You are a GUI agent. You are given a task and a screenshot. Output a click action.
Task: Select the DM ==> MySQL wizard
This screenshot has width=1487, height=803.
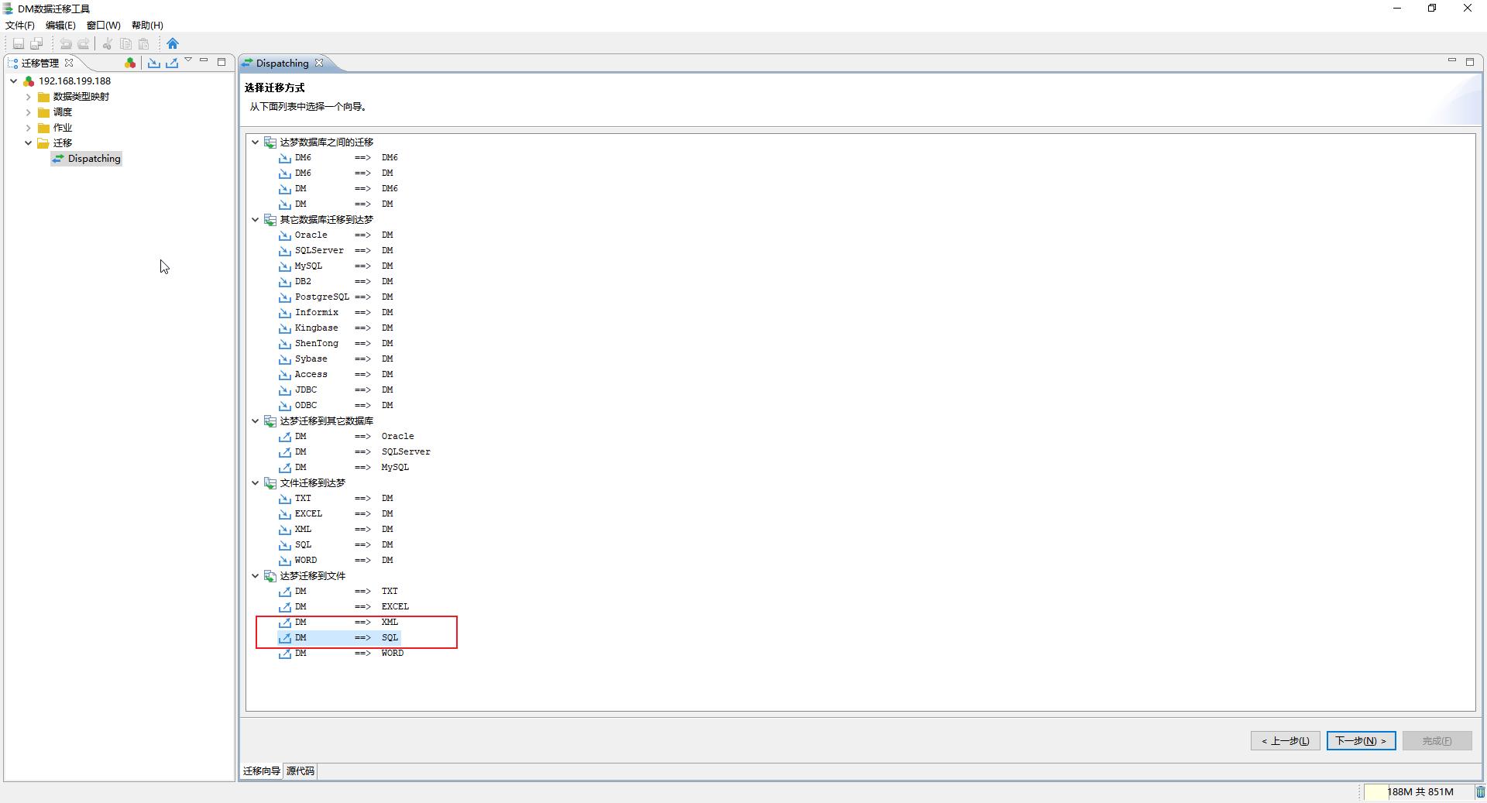click(344, 468)
